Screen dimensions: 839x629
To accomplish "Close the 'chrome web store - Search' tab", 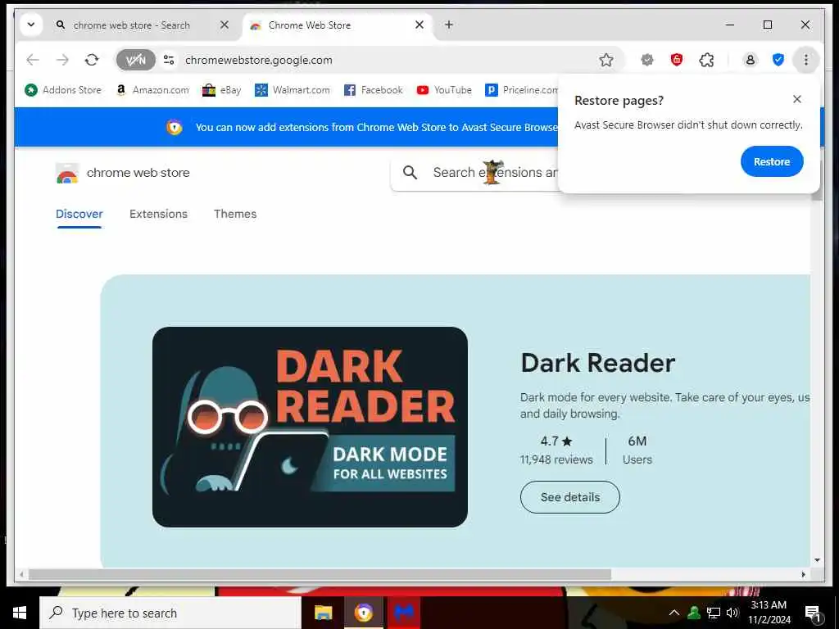I will [x=224, y=25].
